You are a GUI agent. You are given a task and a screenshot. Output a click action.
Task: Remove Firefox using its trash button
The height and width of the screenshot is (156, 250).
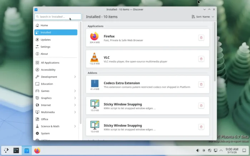pos(201,38)
